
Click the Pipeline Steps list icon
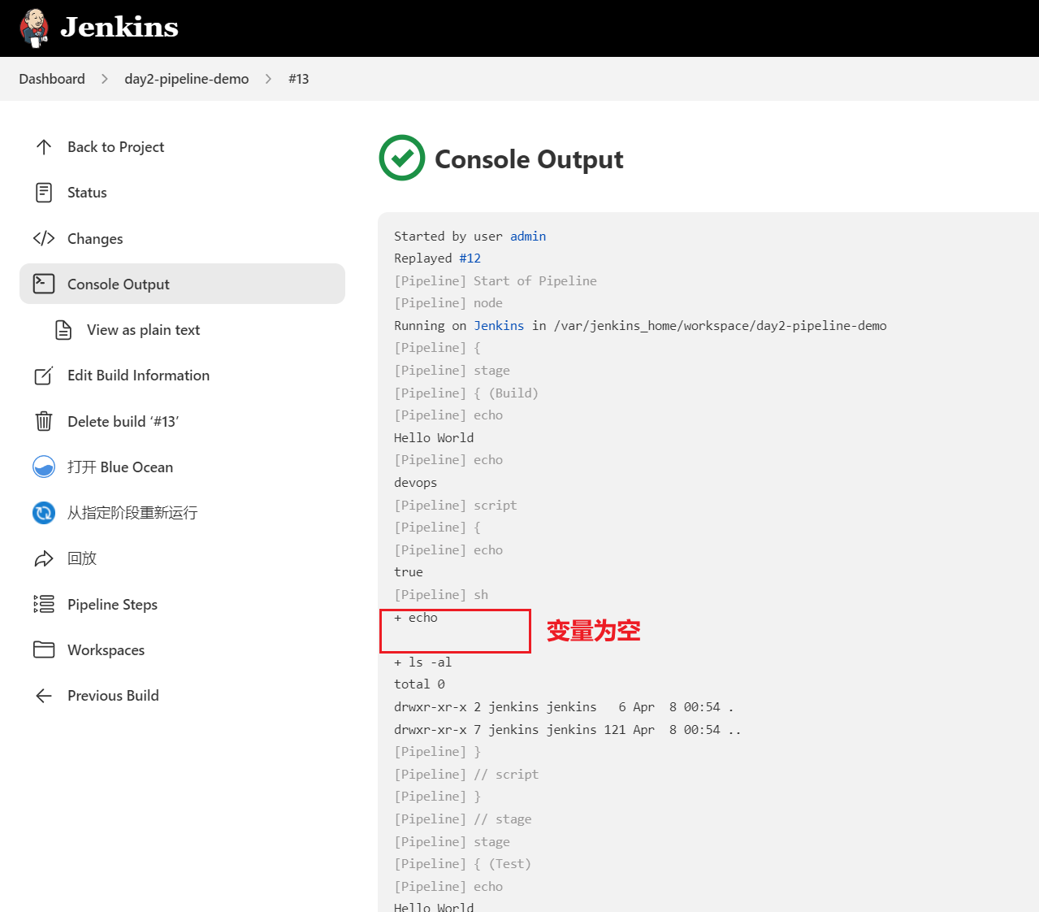click(x=44, y=604)
